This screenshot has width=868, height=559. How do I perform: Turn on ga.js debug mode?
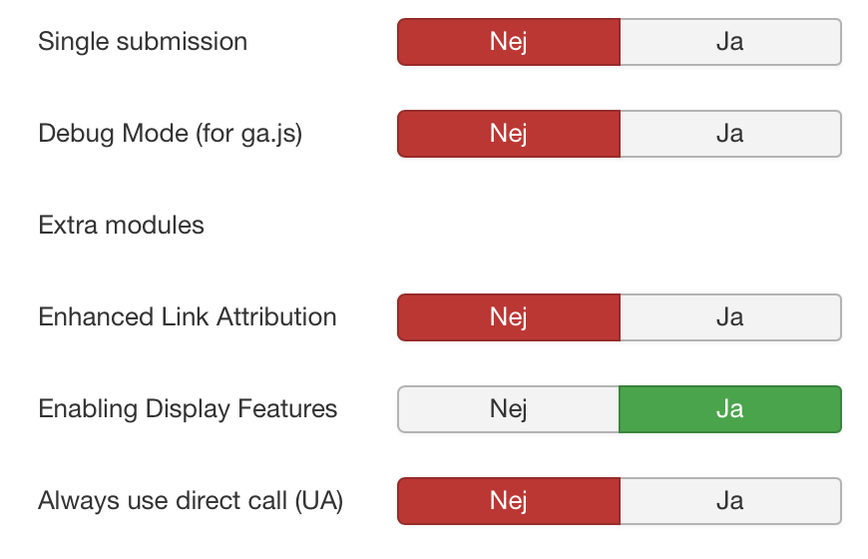point(729,134)
